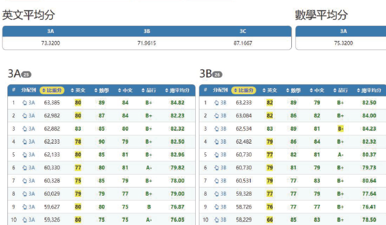
Task: Click hand icon in 3B row 58,726
Action: pos(217,207)
